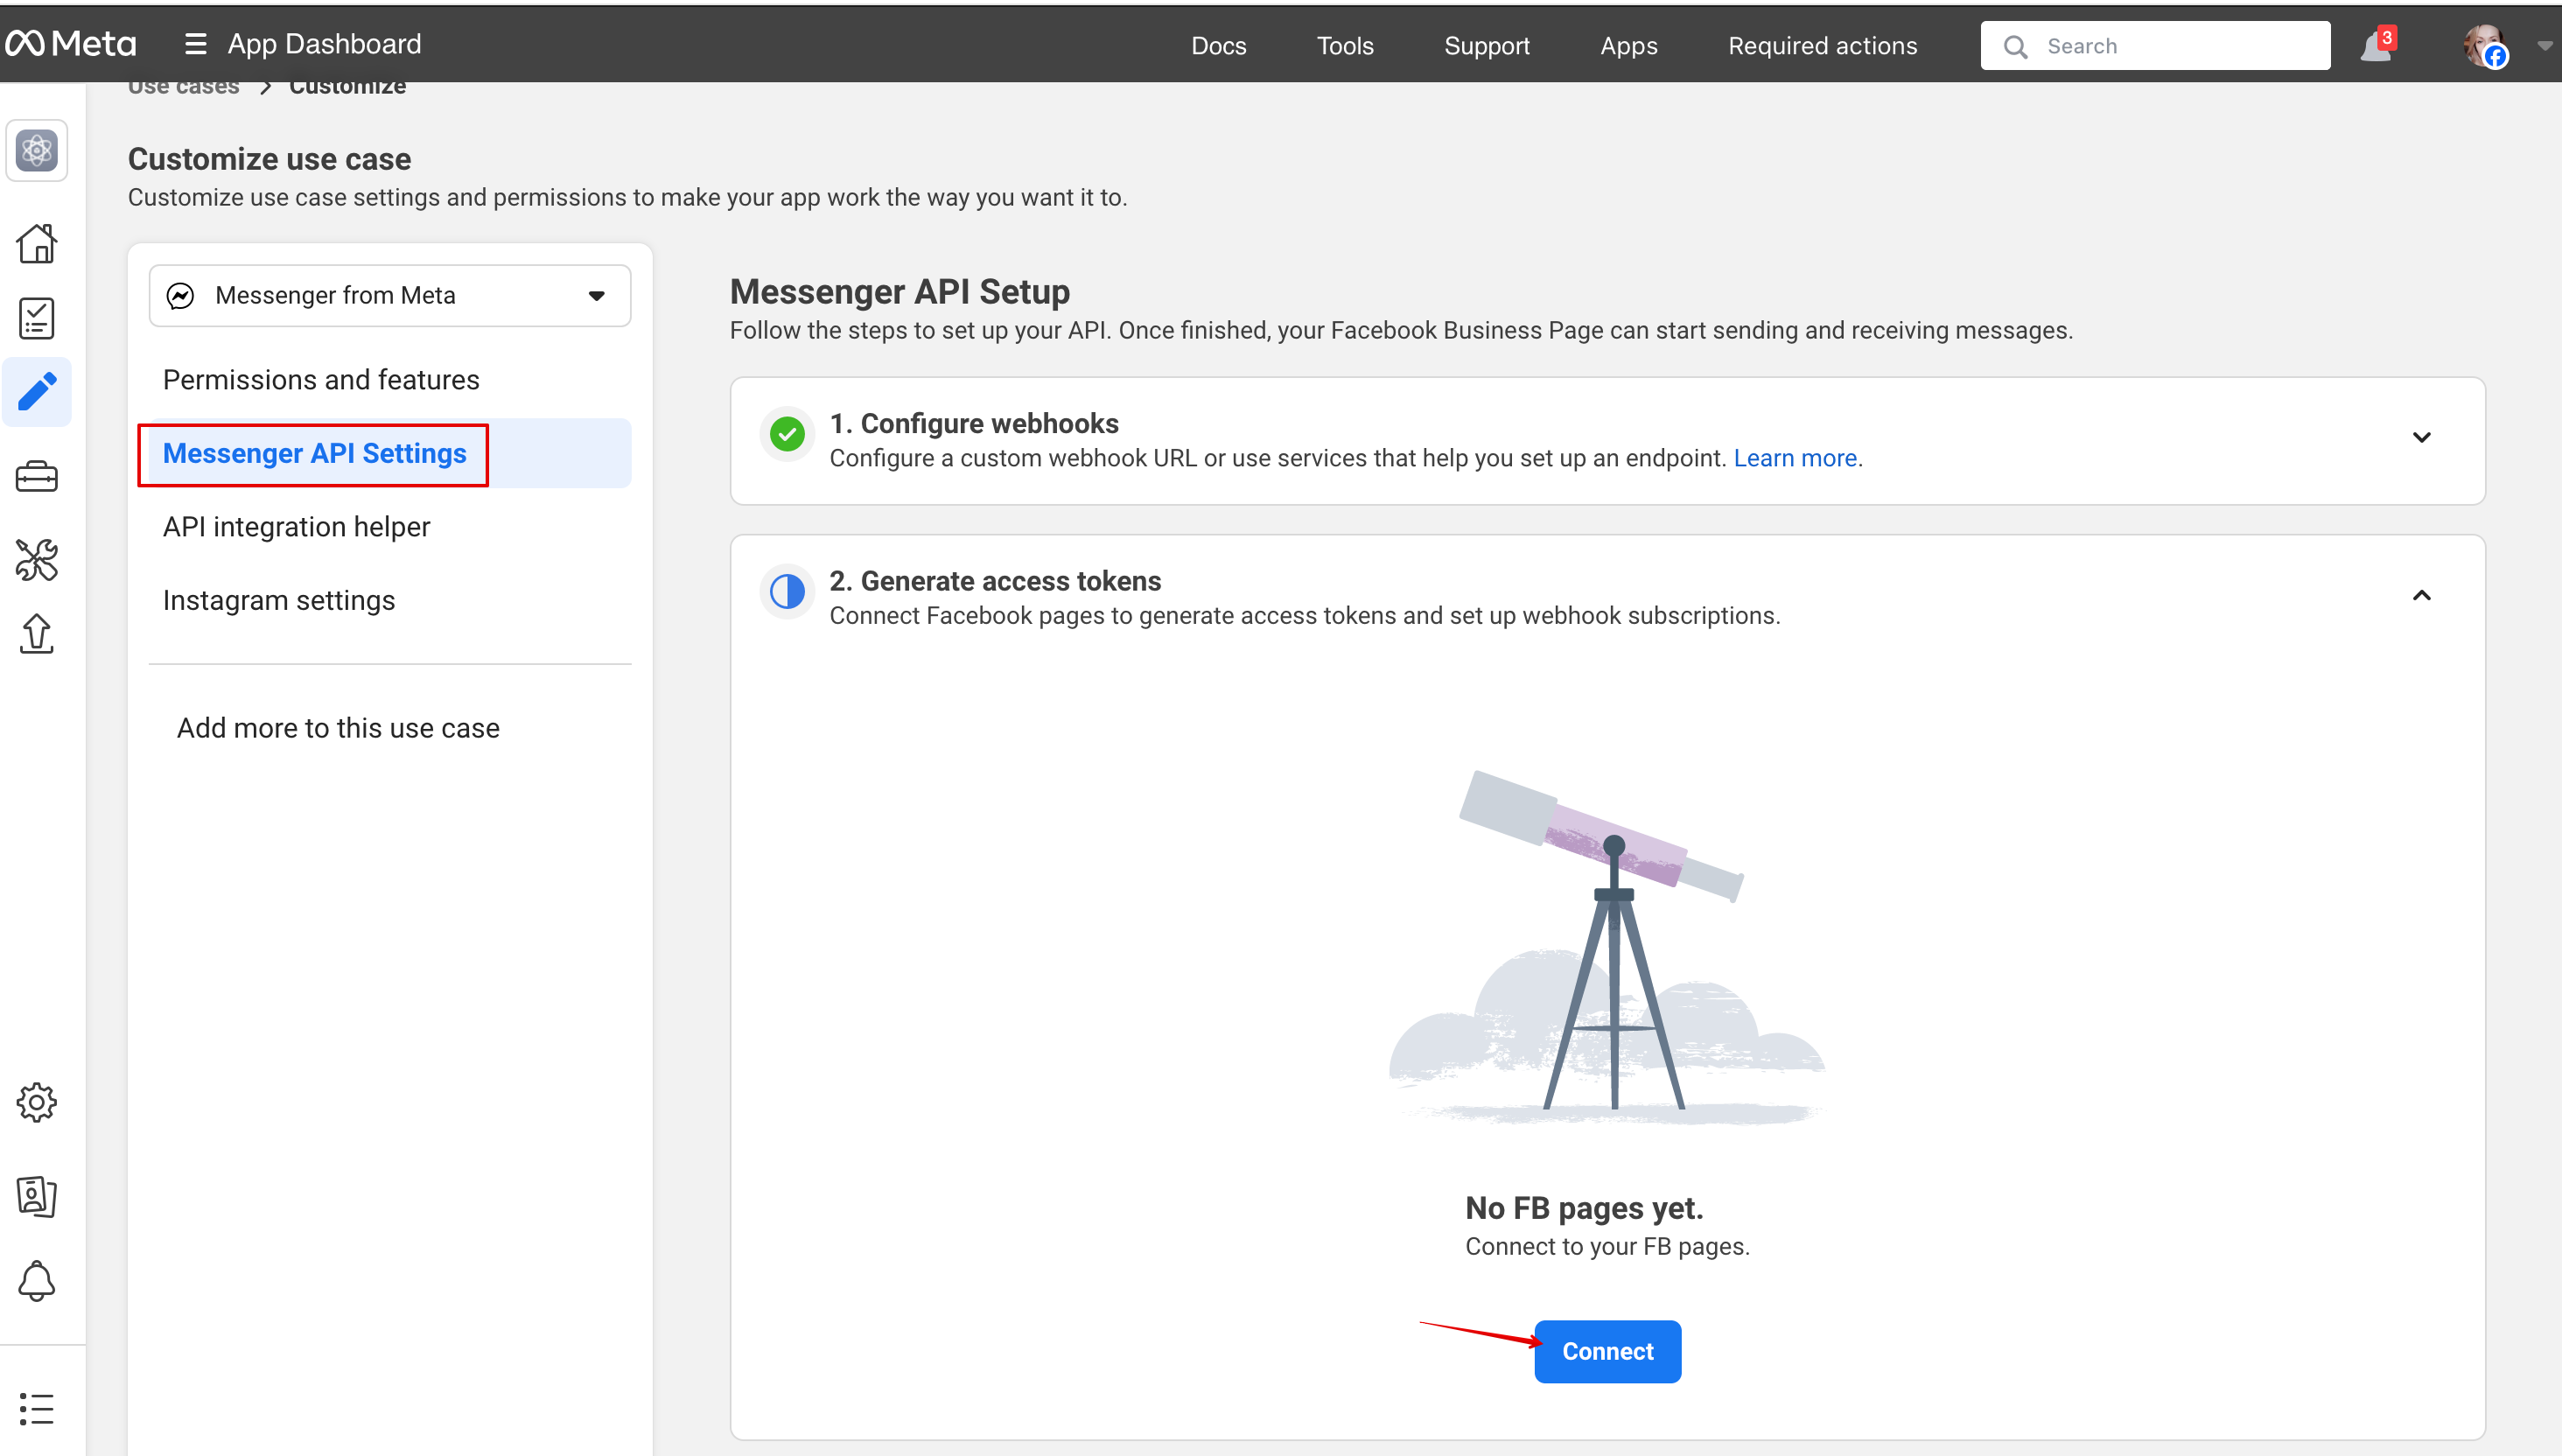Open the briefcase icon in sidebar
Screen dimensions: 2562x1456
click(x=37, y=477)
